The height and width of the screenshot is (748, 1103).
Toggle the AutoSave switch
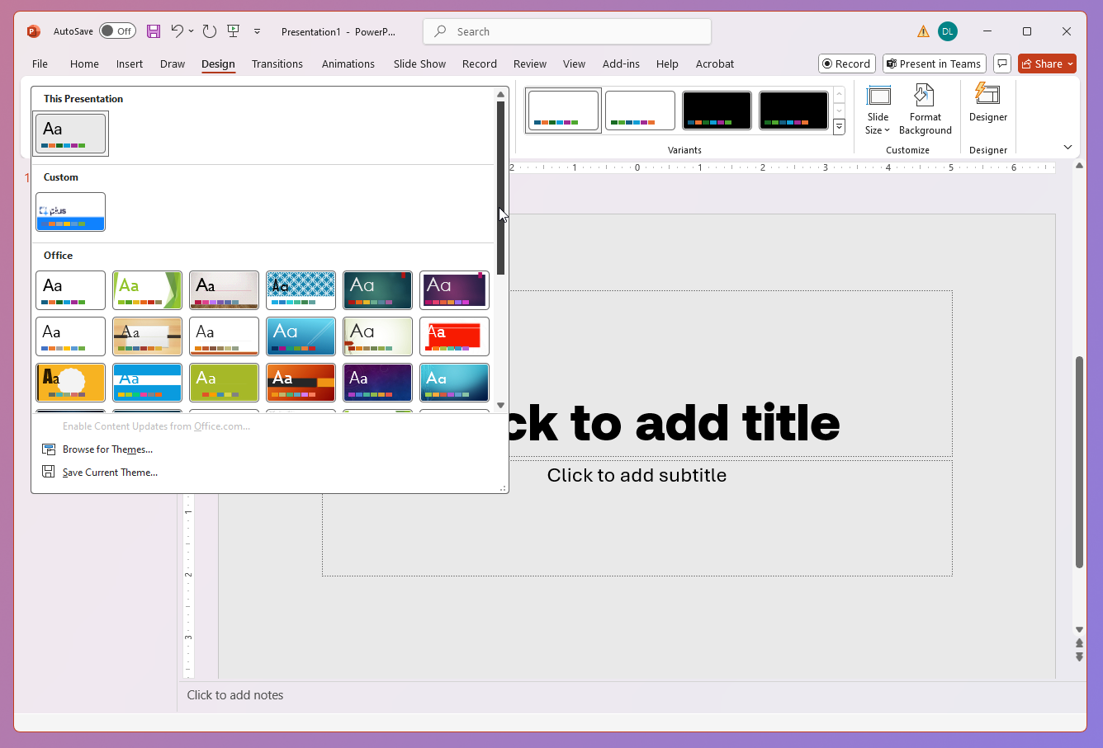[117, 31]
